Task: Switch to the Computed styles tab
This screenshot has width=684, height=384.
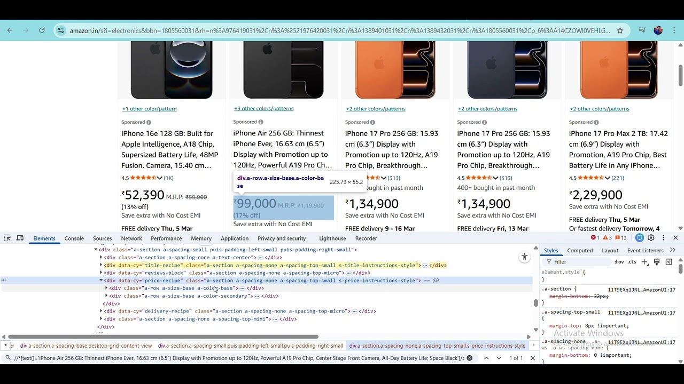Action: [580, 250]
